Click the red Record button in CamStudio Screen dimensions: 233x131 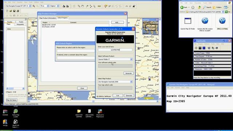[196, 48]
